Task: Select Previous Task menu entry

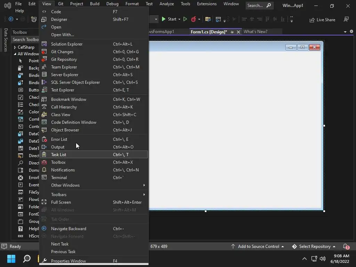Action: (94, 252)
